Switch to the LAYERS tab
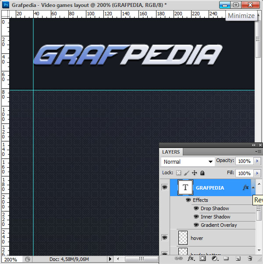The height and width of the screenshot is (264, 263). (171, 152)
